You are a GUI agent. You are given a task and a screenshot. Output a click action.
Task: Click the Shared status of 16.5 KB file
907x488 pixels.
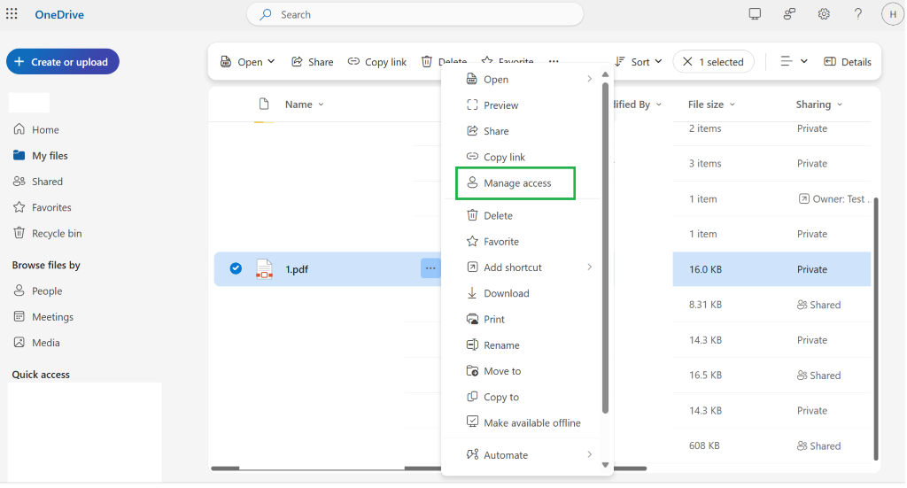tap(818, 376)
